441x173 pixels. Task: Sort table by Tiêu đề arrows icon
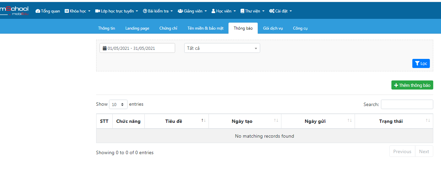click(x=203, y=120)
